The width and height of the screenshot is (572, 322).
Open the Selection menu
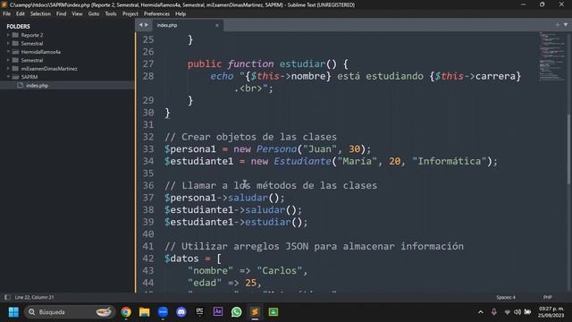tap(40, 14)
